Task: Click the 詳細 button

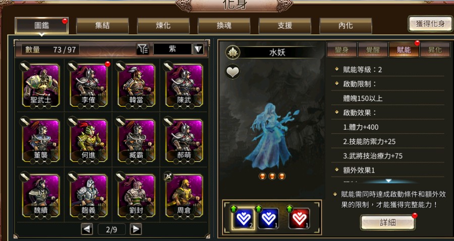Action: [388, 222]
